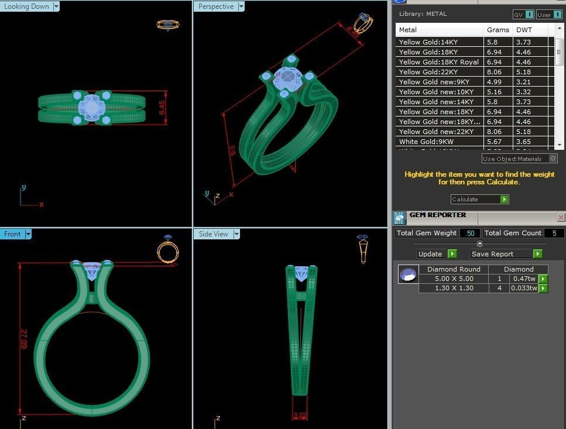Screen dimensions: 566x429
Task: Click the Calculate button label
Action: pos(465,199)
